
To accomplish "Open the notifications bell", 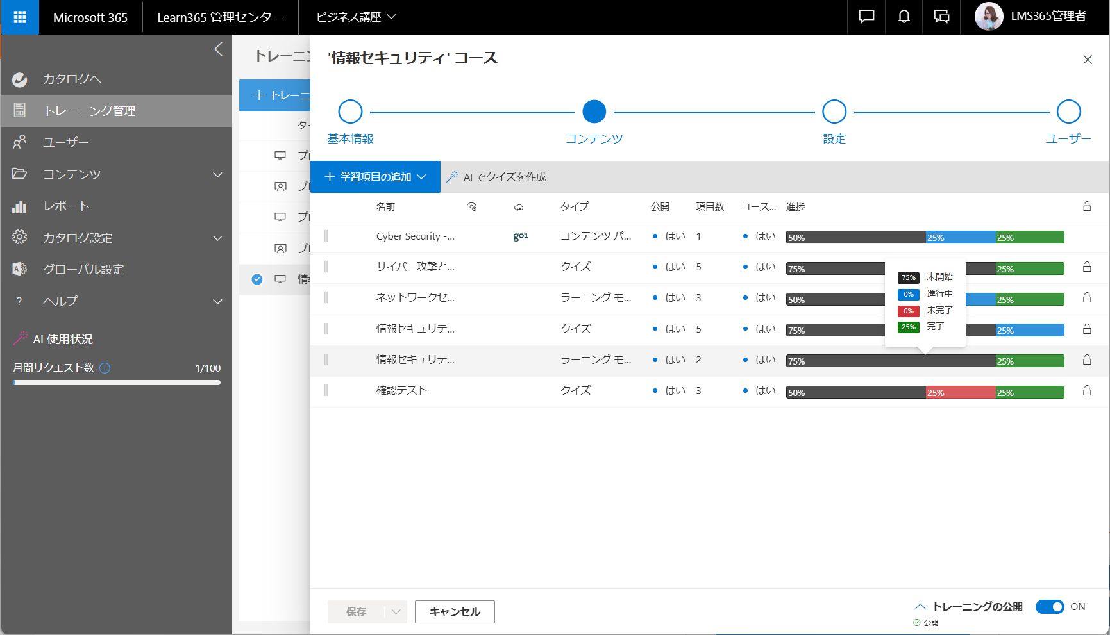I will [904, 17].
